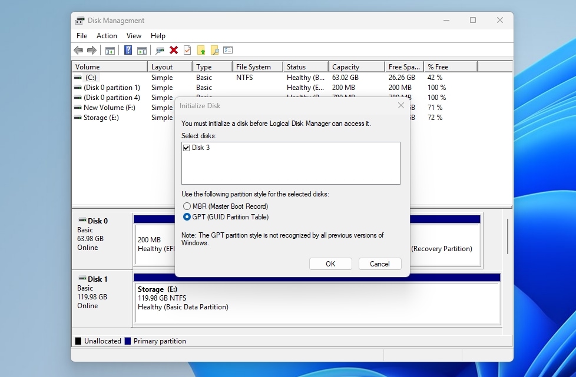
Task: Open the Help menu
Action: tap(158, 36)
